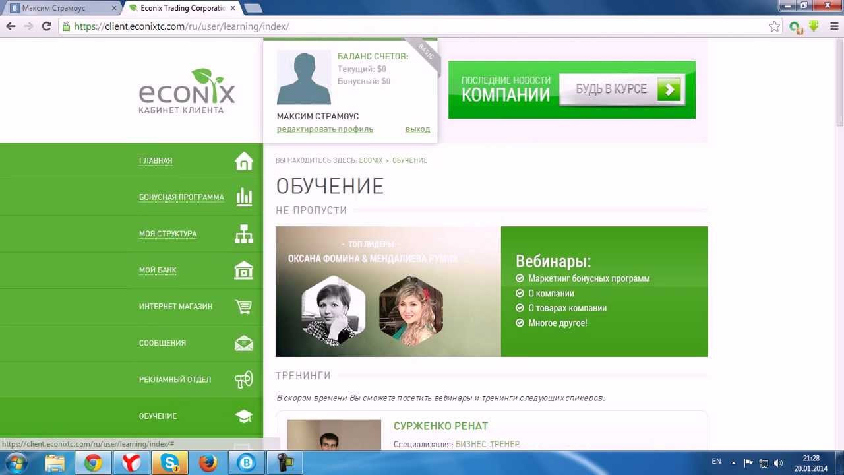The width and height of the screenshot is (844, 475).
Task: Click the редактировать профиль link
Action: coord(325,129)
